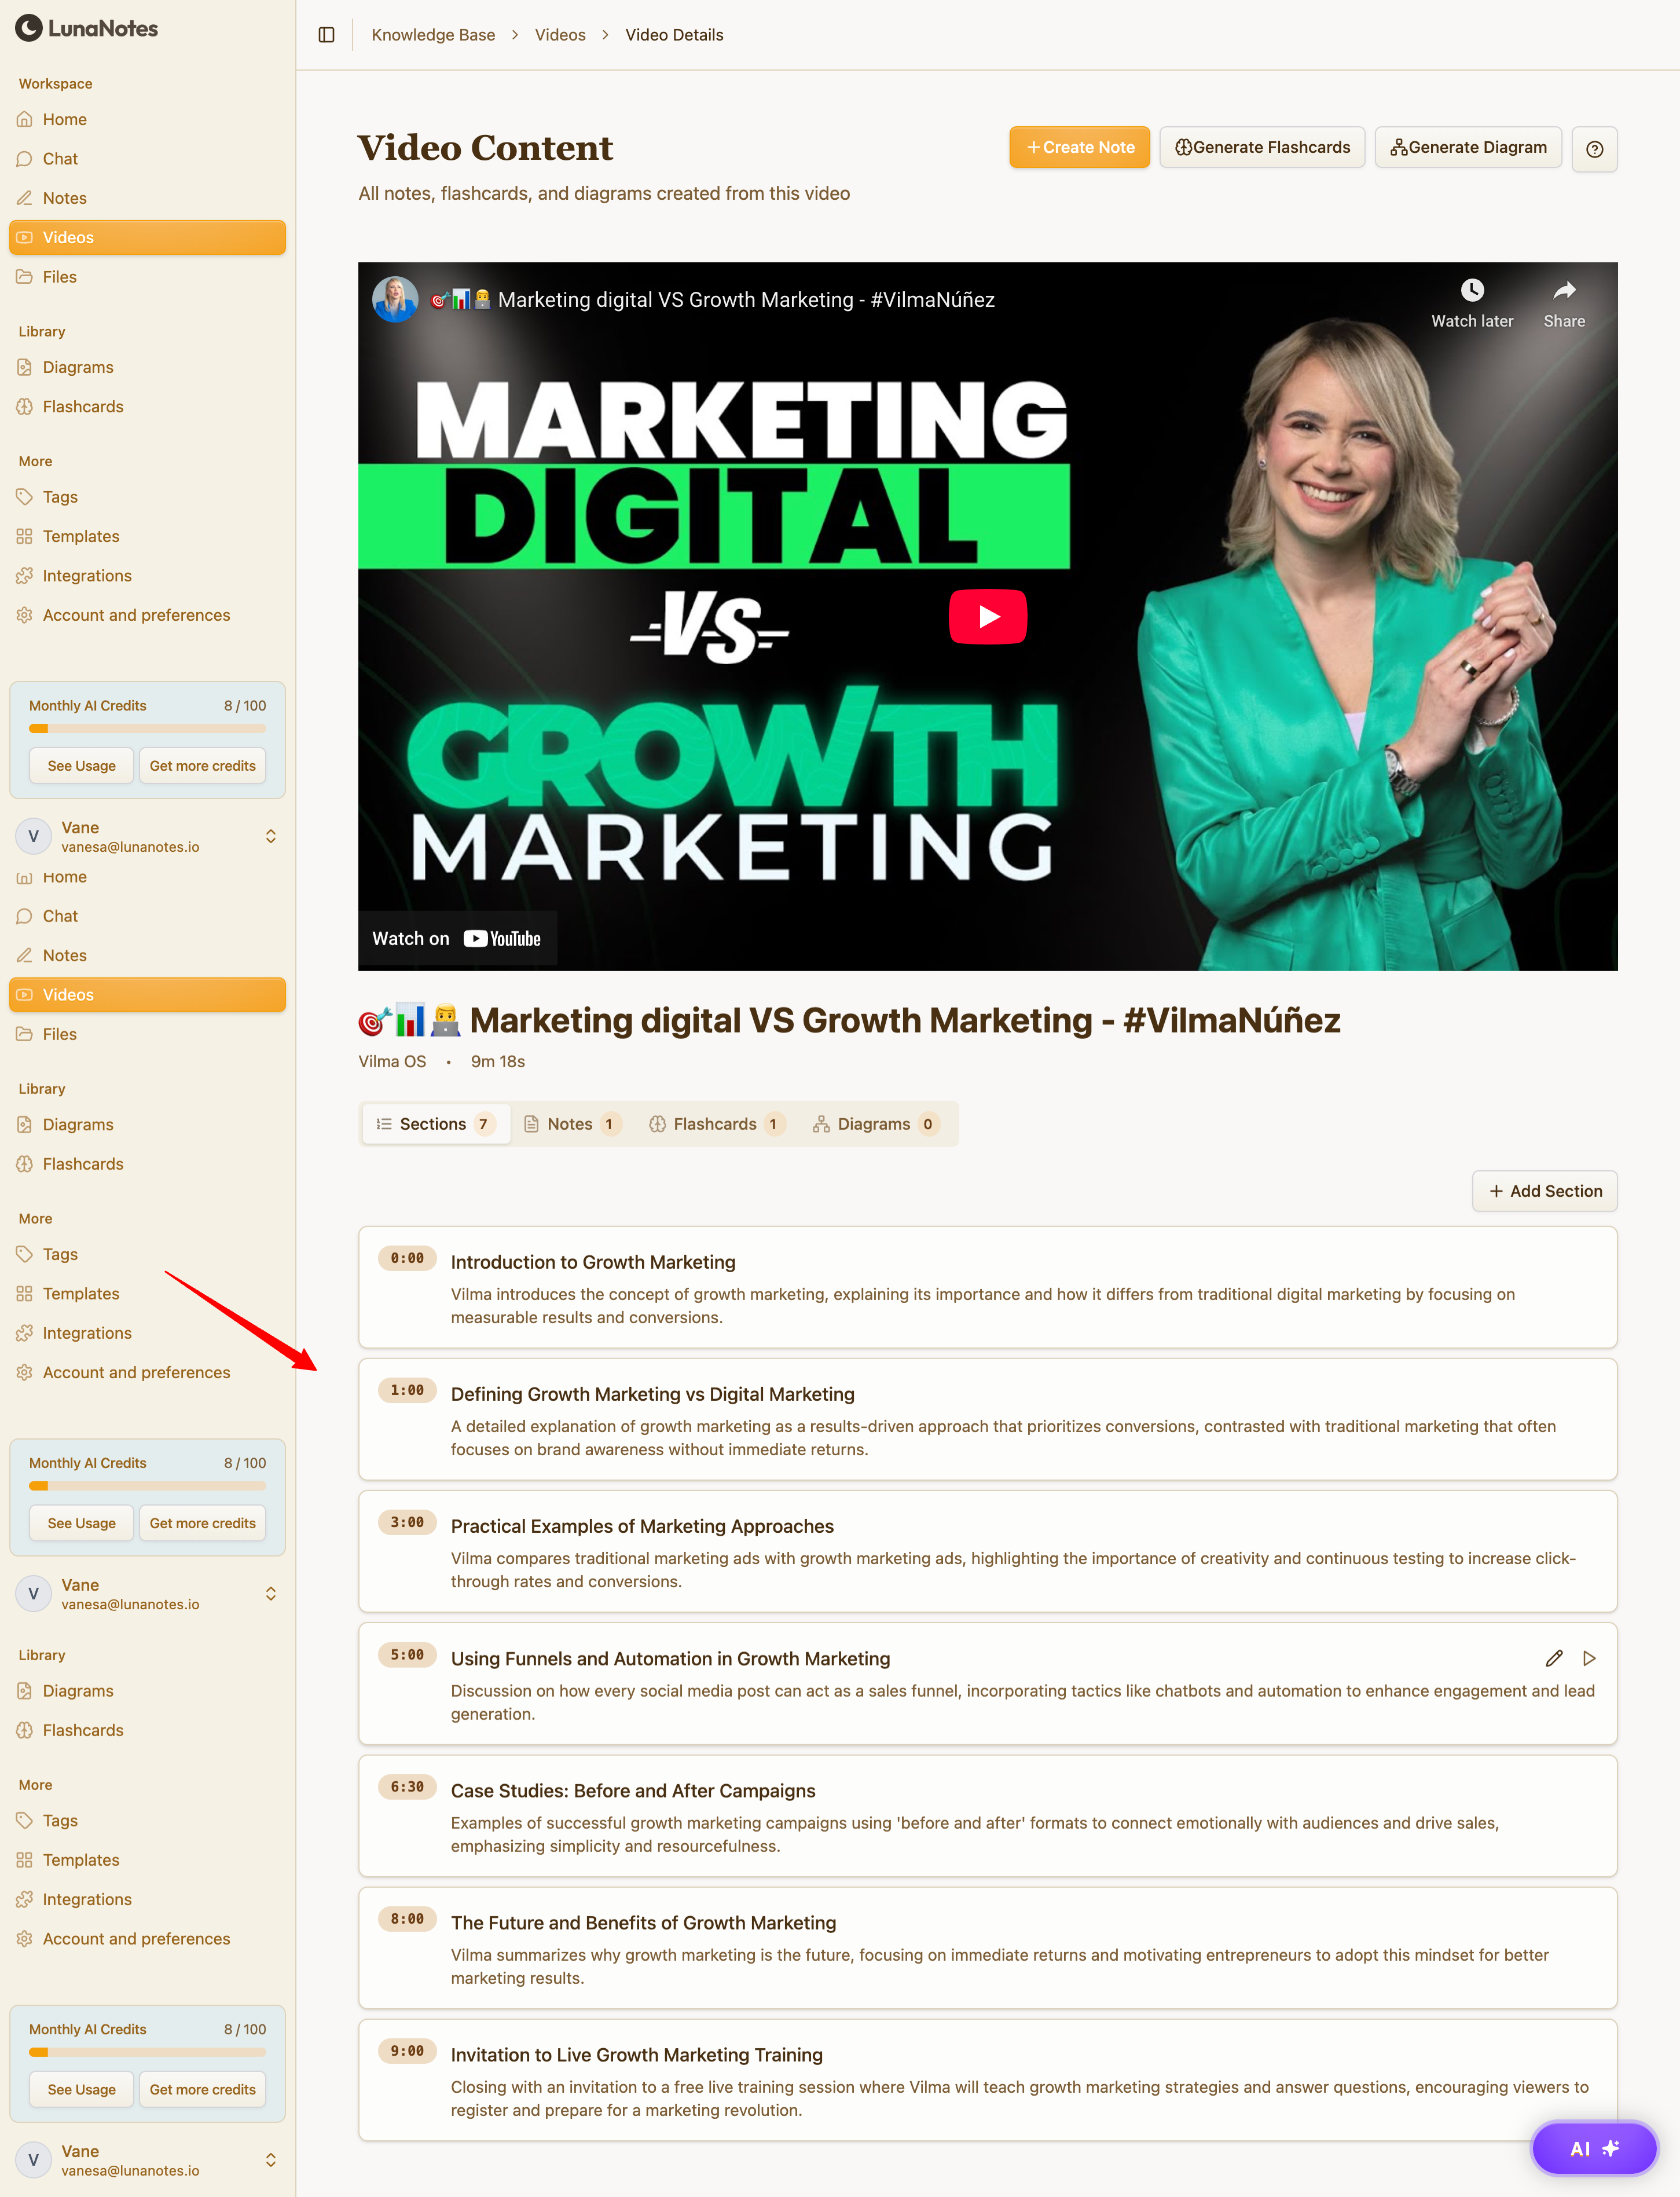Image resolution: width=1680 pixels, height=2197 pixels.
Task: Play the 5:00 section via triangle icon
Action: (1589, 1658)
